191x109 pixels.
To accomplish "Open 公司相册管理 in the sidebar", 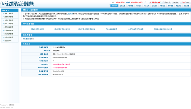I will pyautogui.click(x=10, y=30).
